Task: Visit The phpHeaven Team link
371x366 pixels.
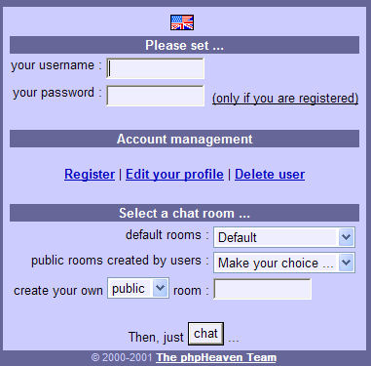Action: 216,357
